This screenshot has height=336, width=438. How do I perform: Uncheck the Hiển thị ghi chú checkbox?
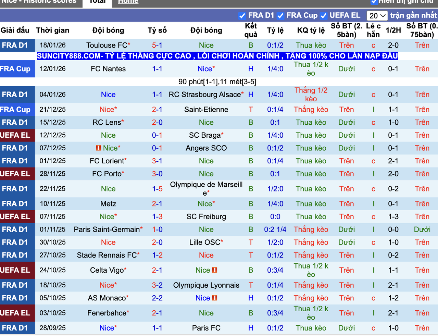[374, 2]
